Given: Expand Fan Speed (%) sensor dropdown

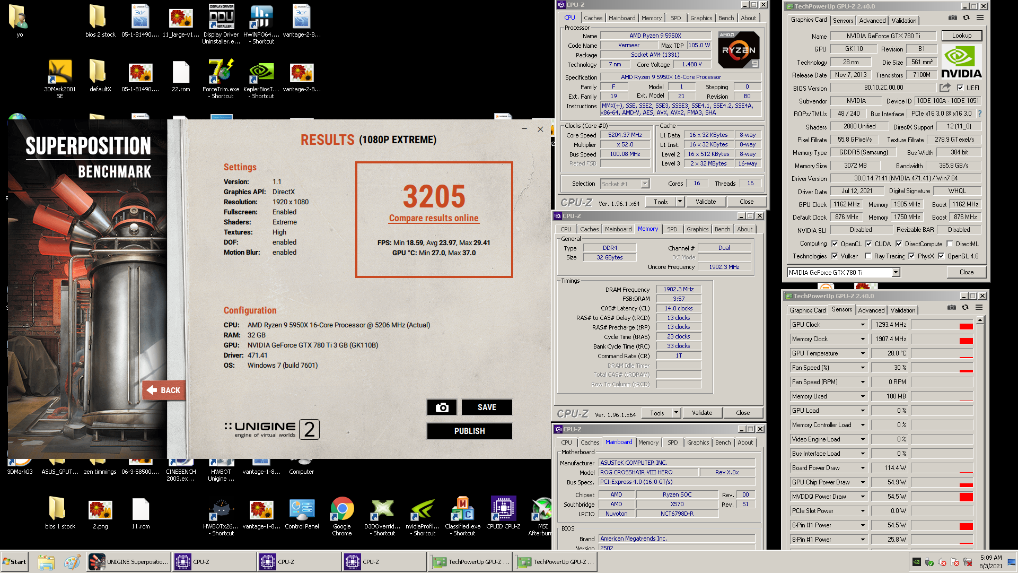Looking at the screenshot, I should coord(863,368).
